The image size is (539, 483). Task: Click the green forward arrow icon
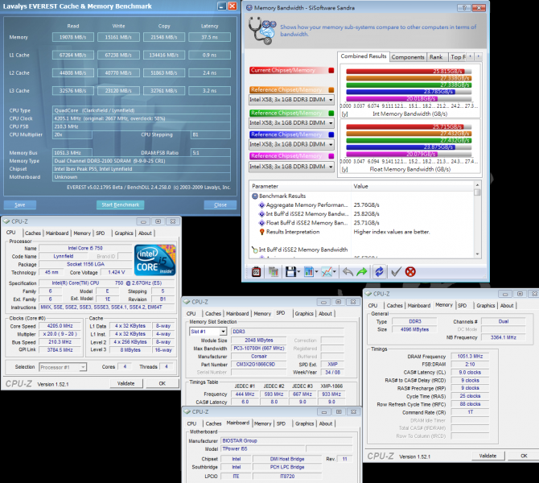click(362, 272)
